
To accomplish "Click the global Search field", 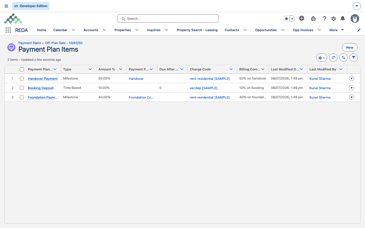I will (168, 18).
